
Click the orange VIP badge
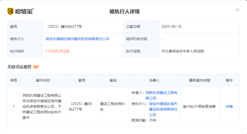coord(36,67)
